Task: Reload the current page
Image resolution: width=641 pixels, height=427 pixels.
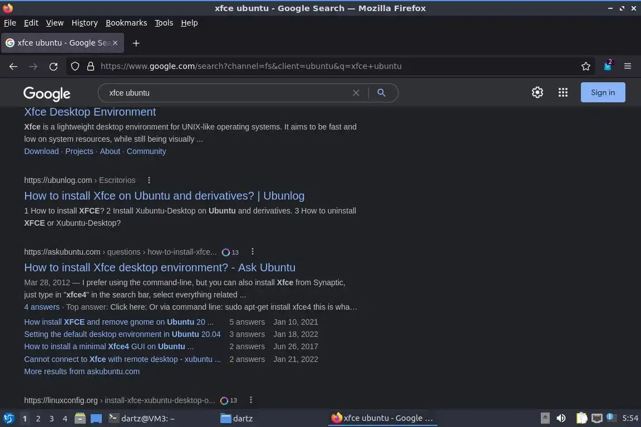Action: (53, 66)
